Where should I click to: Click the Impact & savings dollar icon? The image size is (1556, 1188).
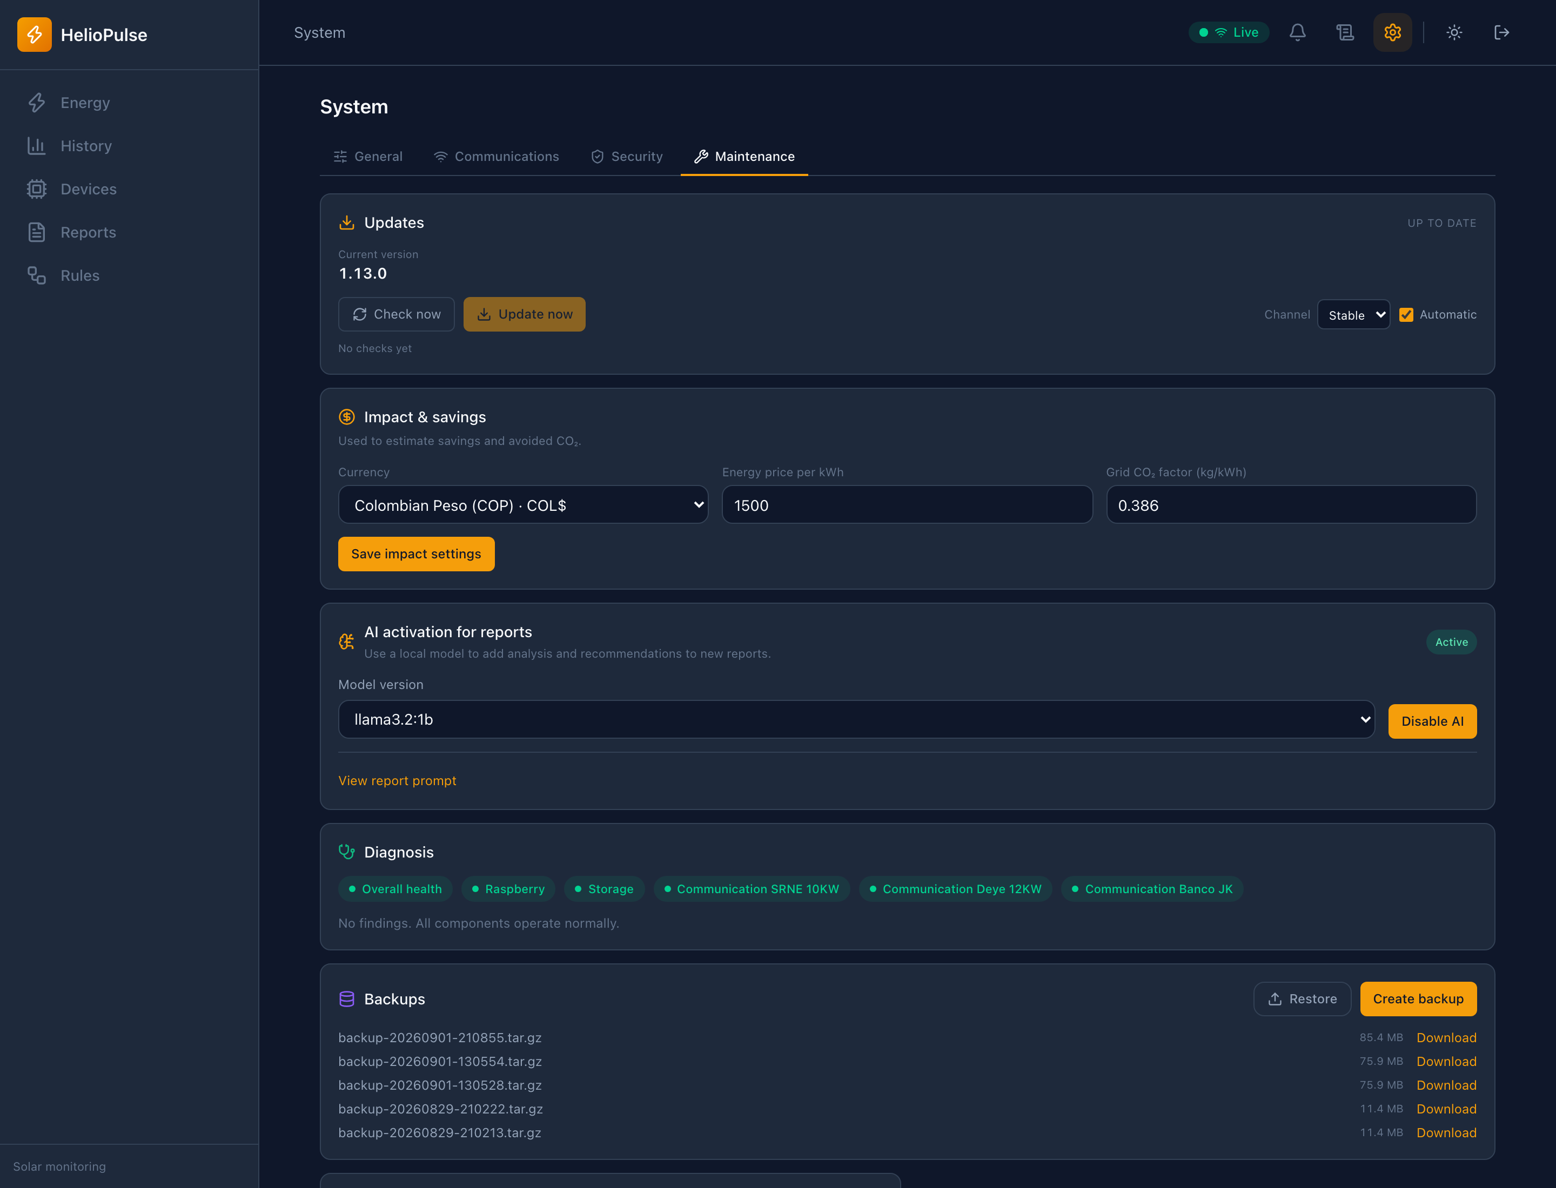point(347,417)
